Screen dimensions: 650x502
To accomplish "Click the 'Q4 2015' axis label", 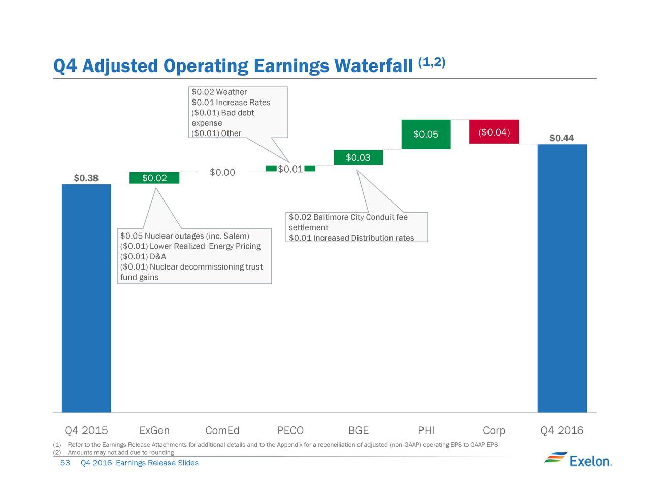I will coord(86,431).
